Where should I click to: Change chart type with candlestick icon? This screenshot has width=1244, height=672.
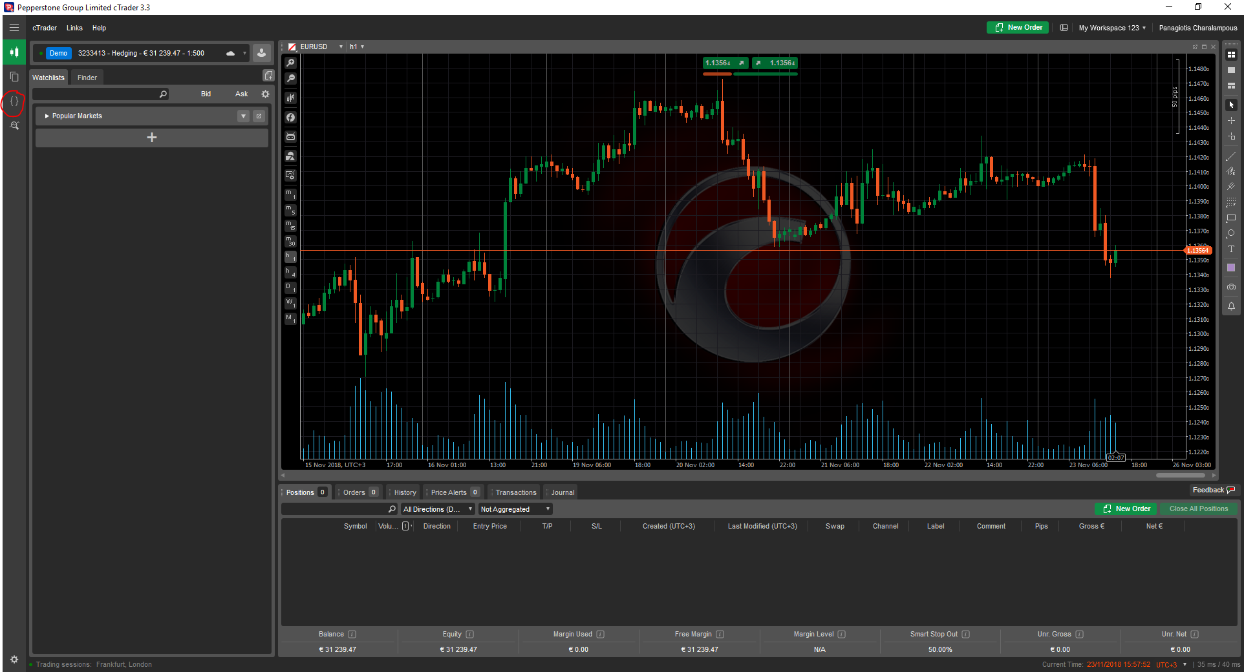291,98
